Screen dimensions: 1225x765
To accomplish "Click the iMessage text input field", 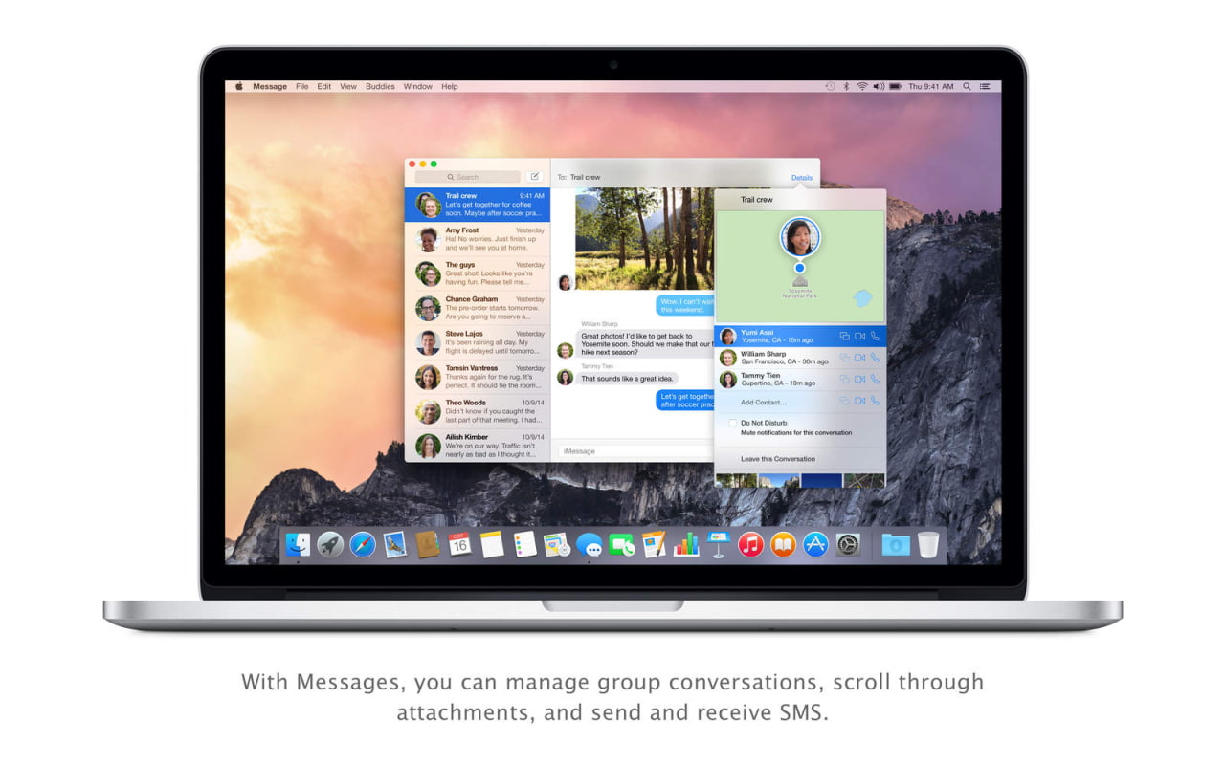I will [632, 450].
